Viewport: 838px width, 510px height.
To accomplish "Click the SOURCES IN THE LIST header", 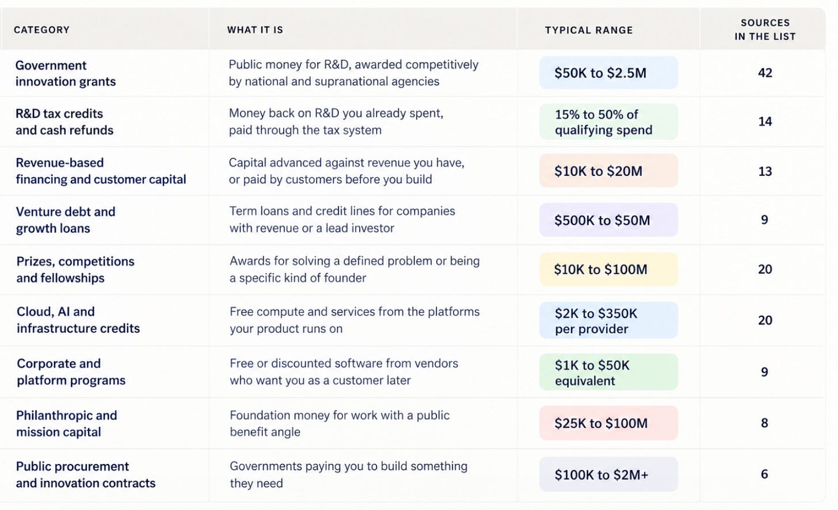I will 765,29.
